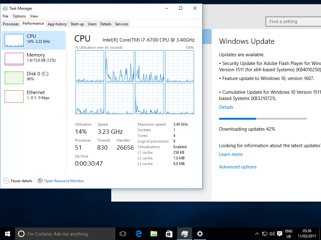Click the Logical processors value 8
Screen dimensions: 321x240
click(174, 141)
